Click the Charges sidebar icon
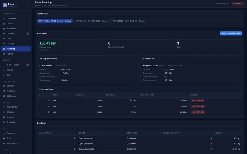Screen dimensions: 247x154 pyautogui.click(x=4, y=112)
